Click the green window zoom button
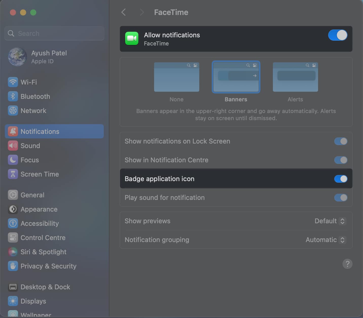The width and height of the screenshot is (363, 318). 33,12
